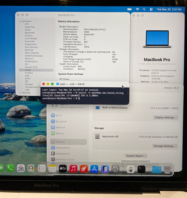Switch to the Terminal app in Dock
The width and height of the screenshot is (187, 198).
(x=141, y=169)
